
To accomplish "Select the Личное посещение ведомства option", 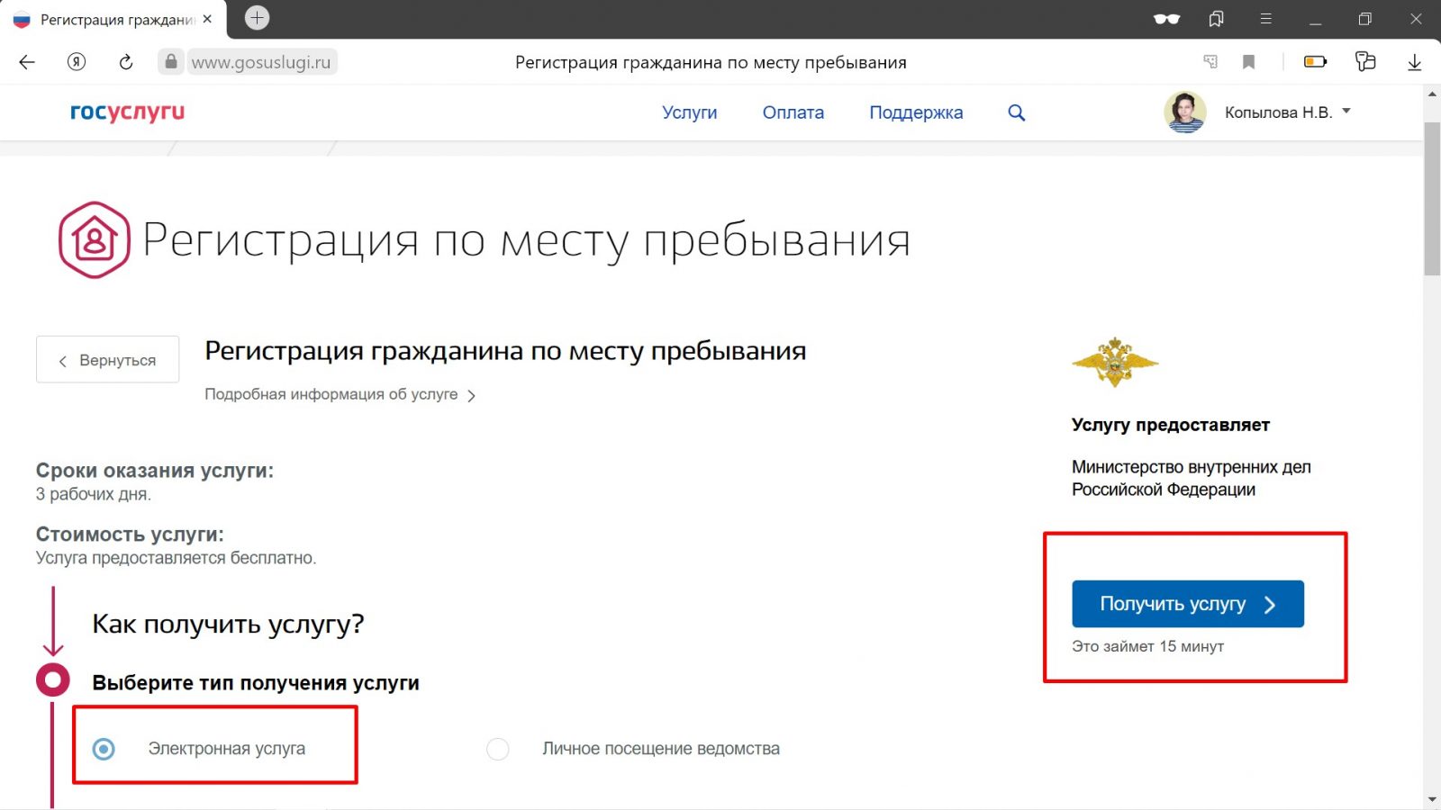I will point(498,749).
